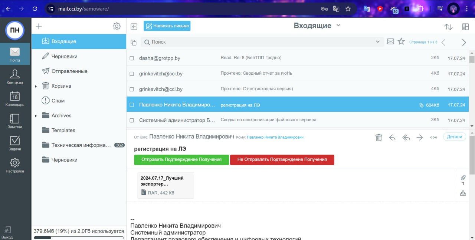Viewport: 475px width, 240px height.
Task: Expand the Корзина folder tree arrow
Action: click(x=36, y=86)
